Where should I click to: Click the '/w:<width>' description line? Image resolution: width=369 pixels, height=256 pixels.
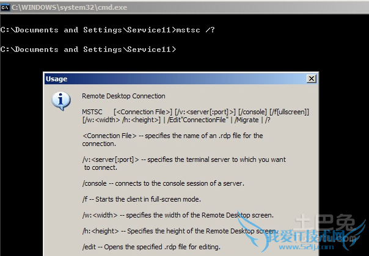coord(178,215)
